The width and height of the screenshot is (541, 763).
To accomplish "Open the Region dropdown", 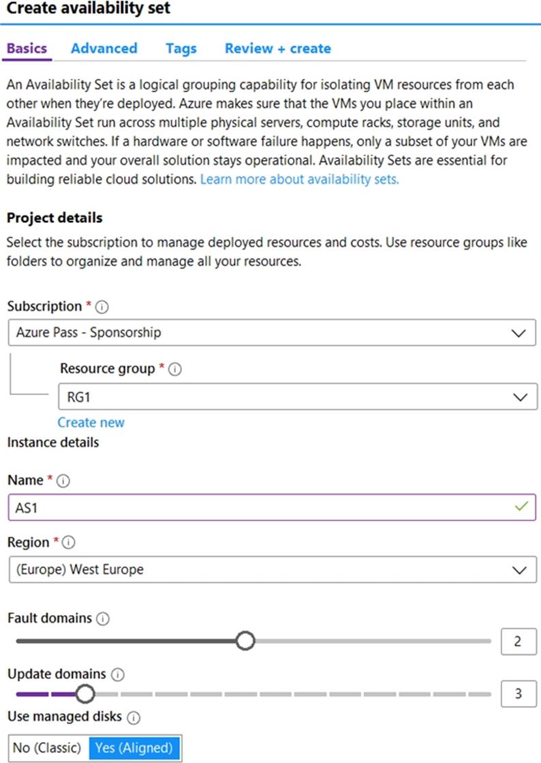I will click(269, 569).
